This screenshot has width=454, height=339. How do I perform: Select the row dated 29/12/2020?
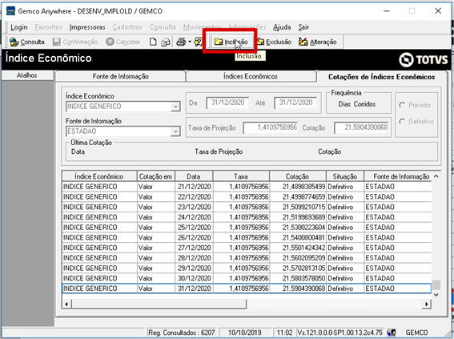[247, 268]
